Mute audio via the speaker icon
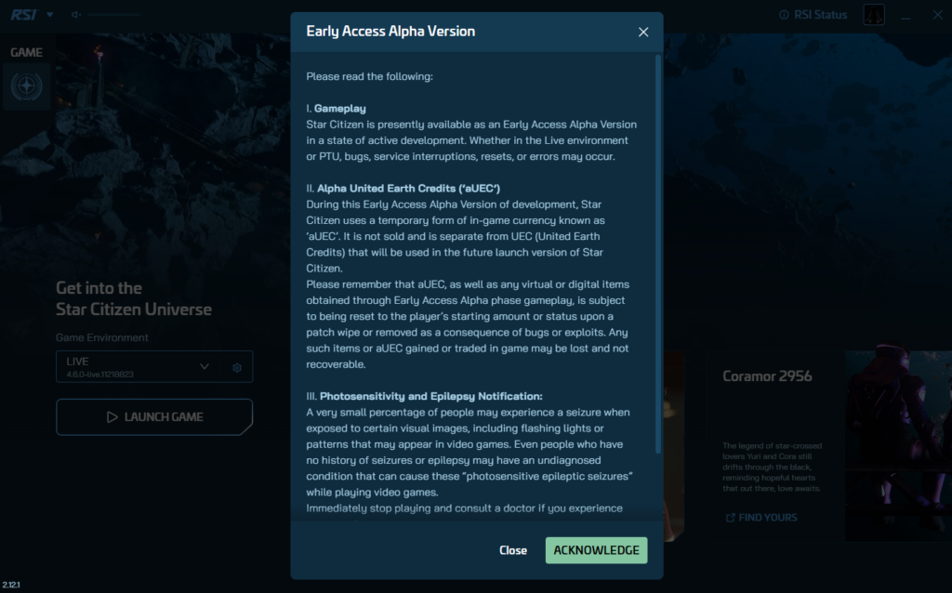The width and height of the screenshot is (952, 593). pyautogui.click(x=75, y=15)
